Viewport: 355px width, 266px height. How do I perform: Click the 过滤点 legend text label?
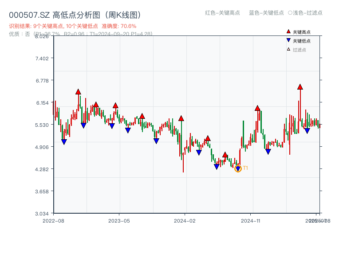pyautogui.click(x=300, y=49)
